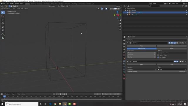Select the Select Box tool

(3, 12)
